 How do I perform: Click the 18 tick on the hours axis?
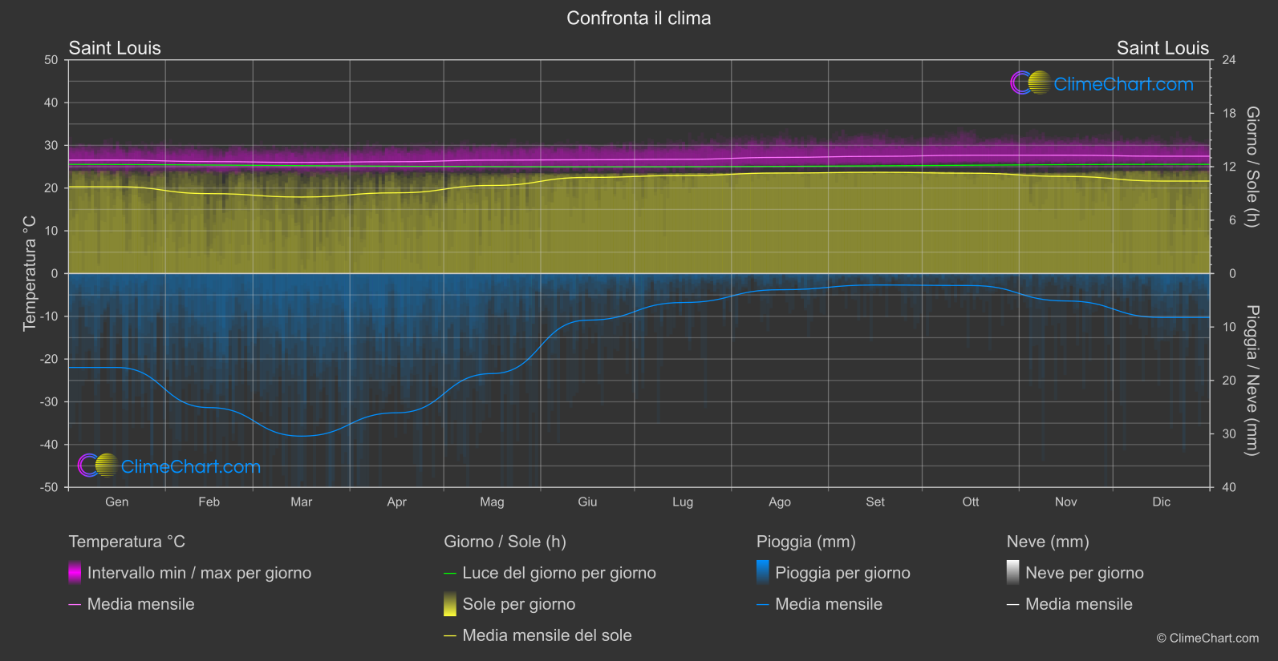pyautogui.click(x=1229, y=113)
